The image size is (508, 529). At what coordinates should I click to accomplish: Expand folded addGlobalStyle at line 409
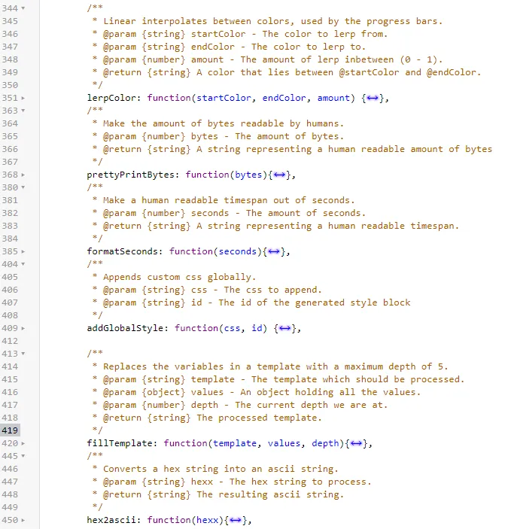(x=23, y=328)
